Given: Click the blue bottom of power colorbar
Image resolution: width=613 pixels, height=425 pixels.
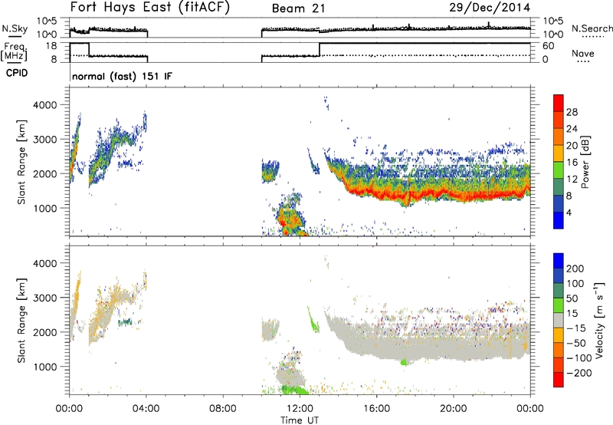Looking at the screenshot, I should 559,220.
